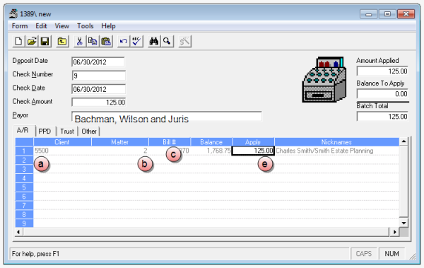The width and height of the screenshot is (424, 268).
Task: Open the Edit menu
Action: tap(41, 26)
